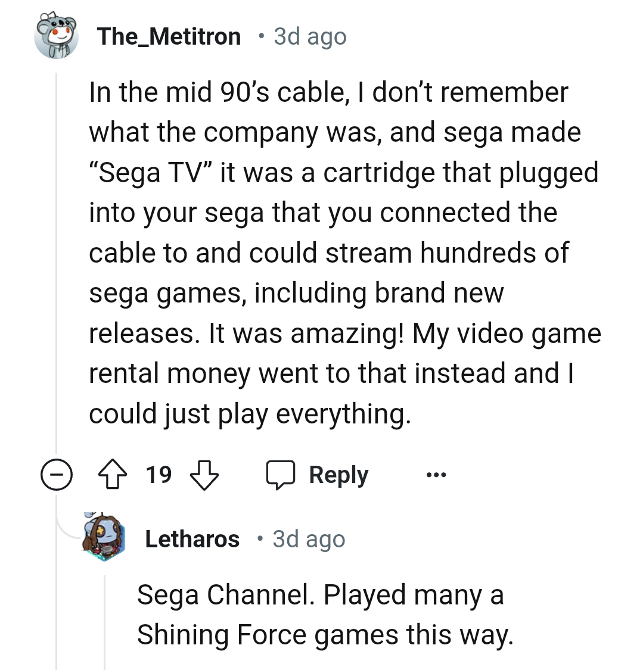Open Letharos's profile avatar
The image size is (643, 670).
105,538
